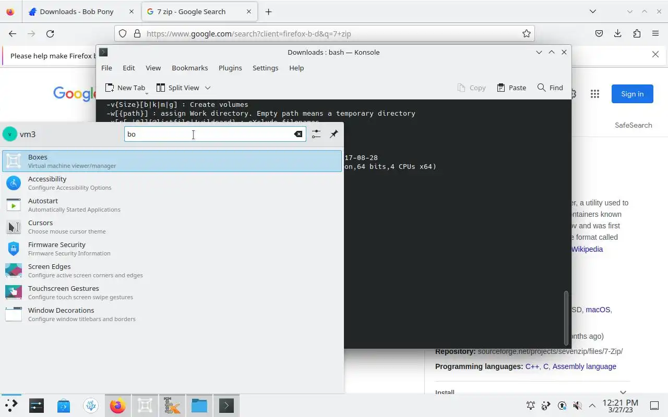
Task: Close the 7 zip Google Search tab
Action: point(249,11)
